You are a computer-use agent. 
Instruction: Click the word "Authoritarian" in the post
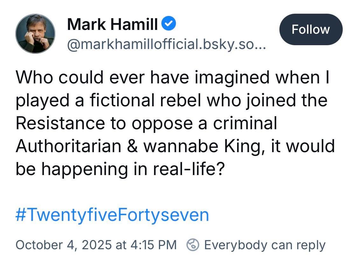pyautogui.click(x=68, y=146)
